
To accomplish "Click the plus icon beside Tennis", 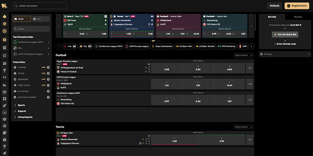I will coord(48,73).
